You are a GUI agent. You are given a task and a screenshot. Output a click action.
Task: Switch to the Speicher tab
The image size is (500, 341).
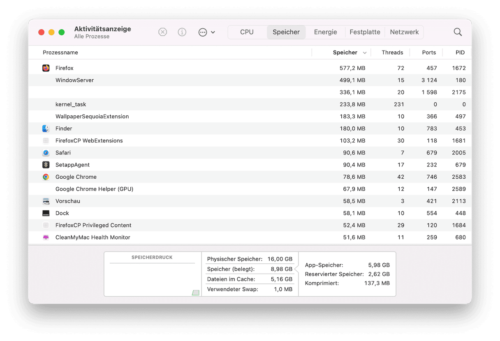286,32
